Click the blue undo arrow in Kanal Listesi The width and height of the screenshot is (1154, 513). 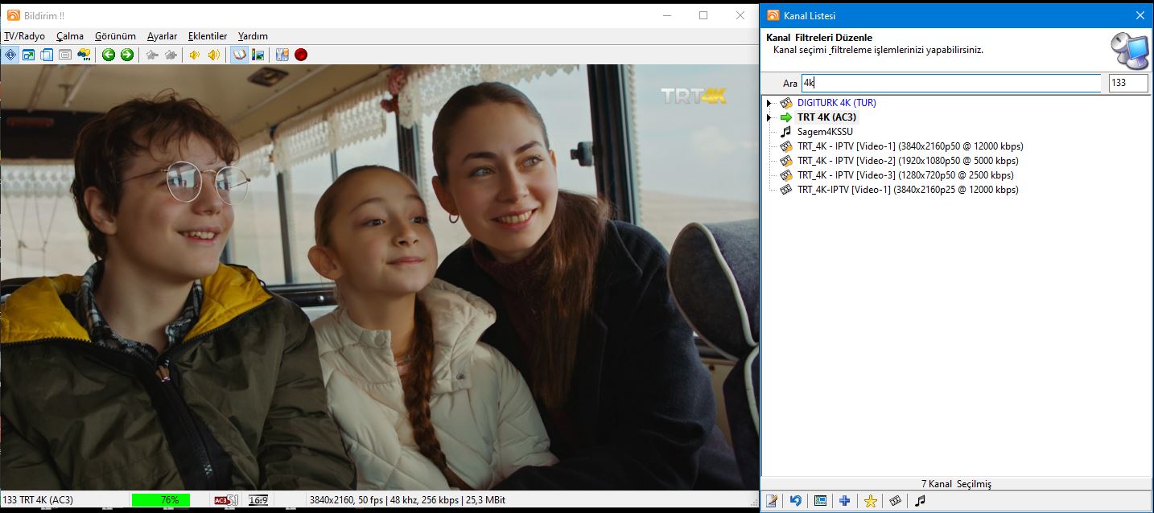[795, 501]
